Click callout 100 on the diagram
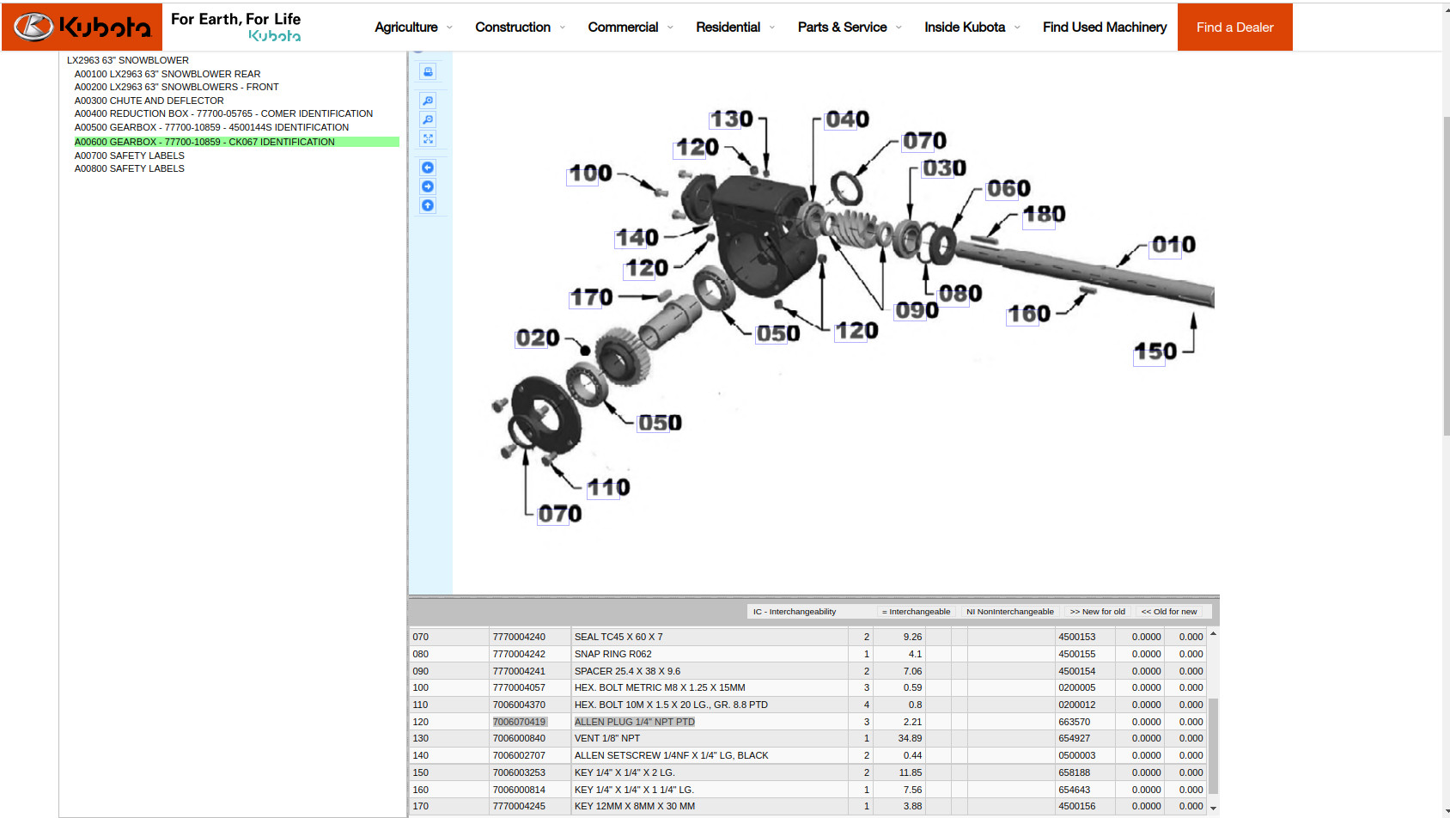Screen dimensions: 1450x818 (590, 174)
